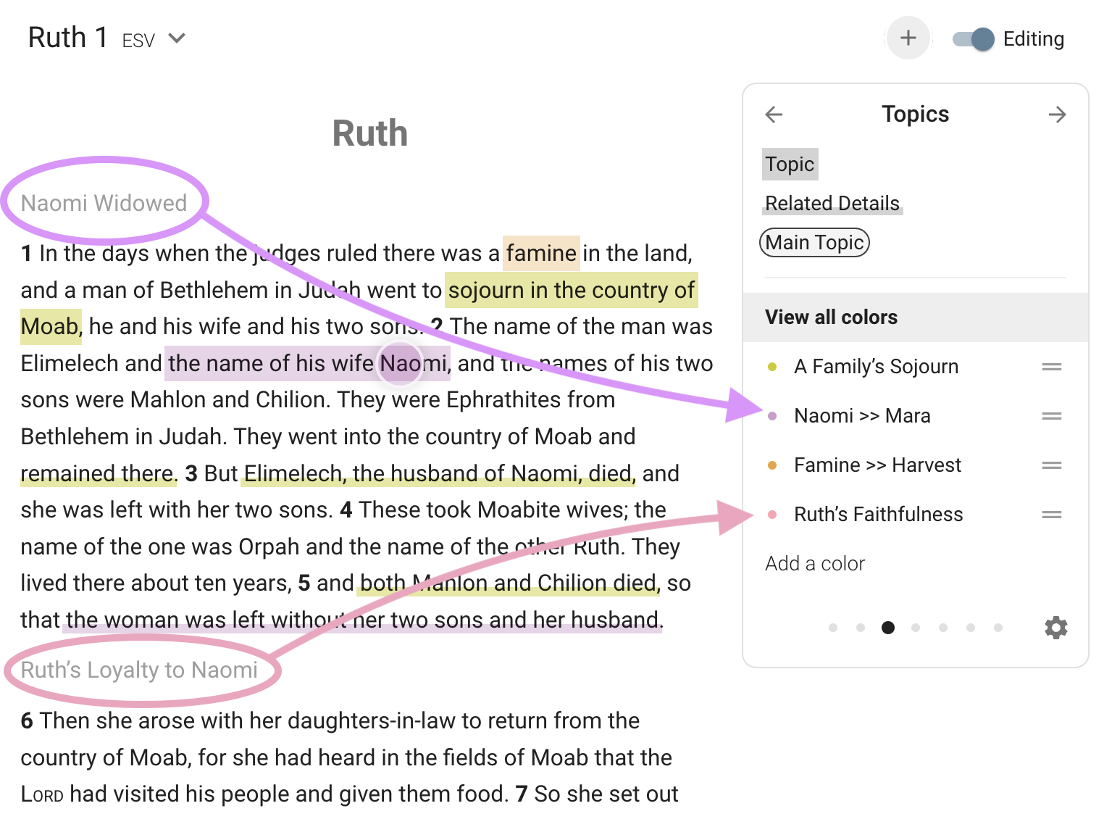Image resolution: width=1104 pixels, height=819 pixels.
Task: Toggle the Editing switch off
Action: tap(974, 39)
